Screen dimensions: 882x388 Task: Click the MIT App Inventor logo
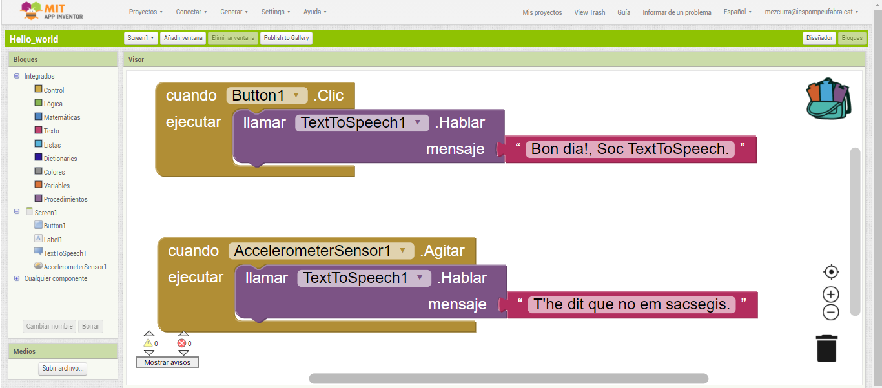pyautogui.click(x=52, y=11)
